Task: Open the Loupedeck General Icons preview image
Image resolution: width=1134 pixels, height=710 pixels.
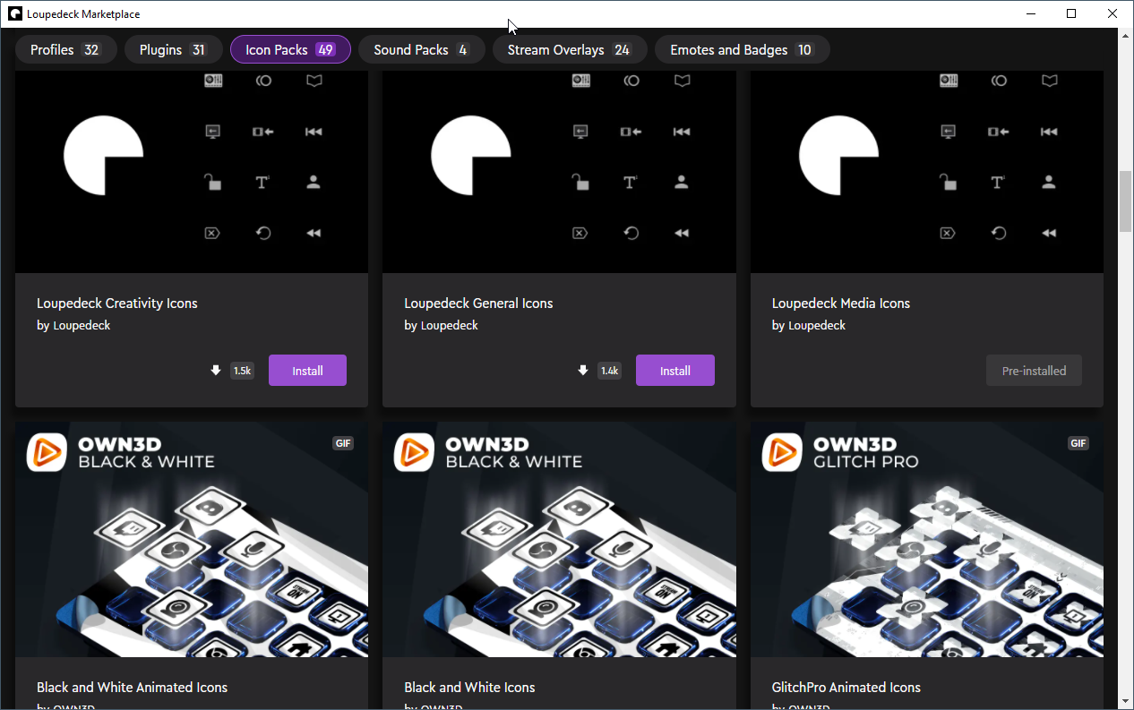Action: (x=559, y=171)
